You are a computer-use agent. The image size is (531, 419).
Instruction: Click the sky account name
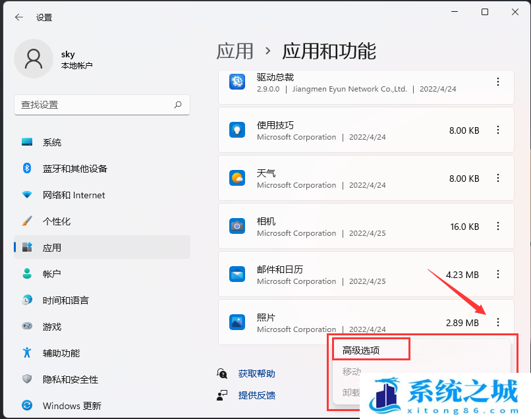68,55
